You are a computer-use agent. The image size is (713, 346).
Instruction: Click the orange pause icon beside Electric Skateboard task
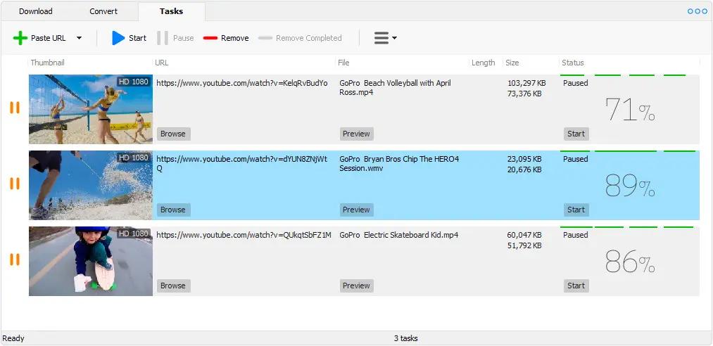(x=14, y=259)
